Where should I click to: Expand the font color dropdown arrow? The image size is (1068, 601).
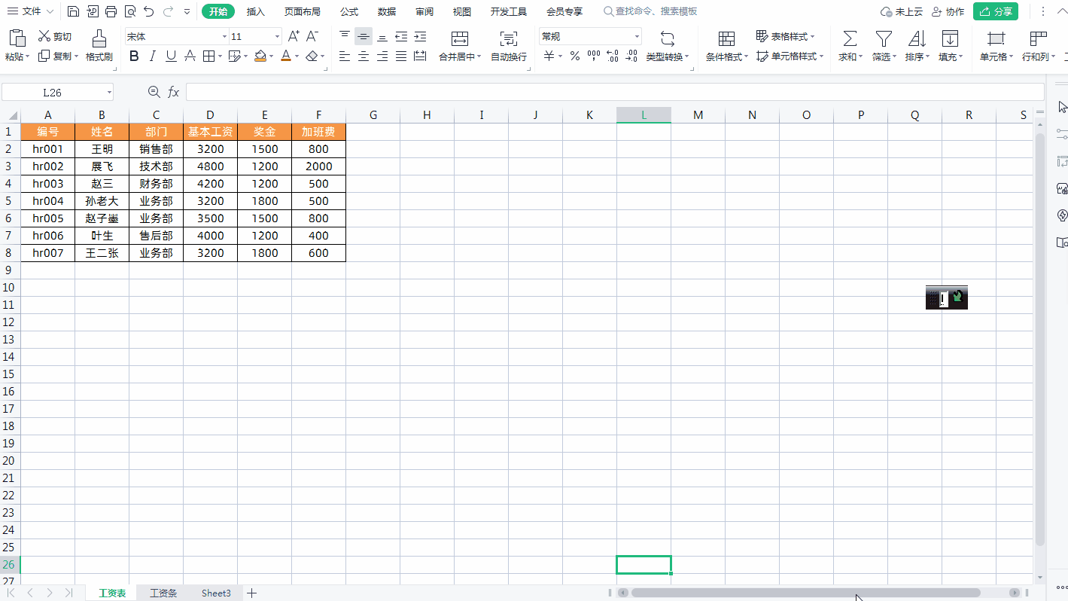(297, 56)
